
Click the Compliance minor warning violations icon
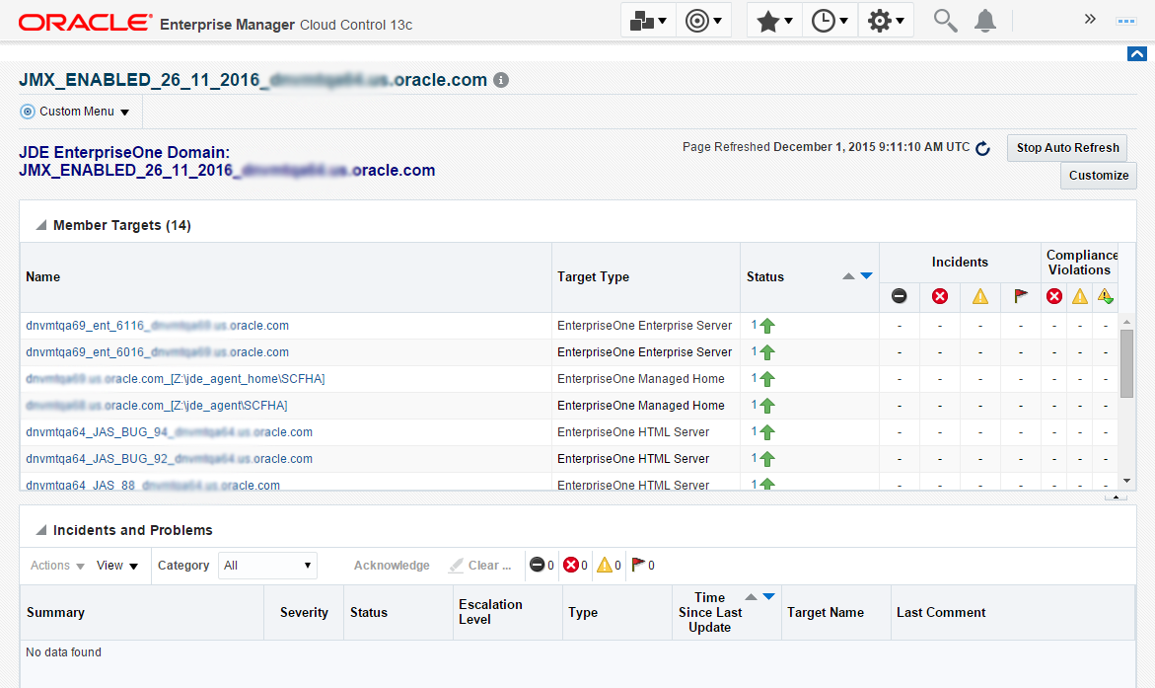1105,296
